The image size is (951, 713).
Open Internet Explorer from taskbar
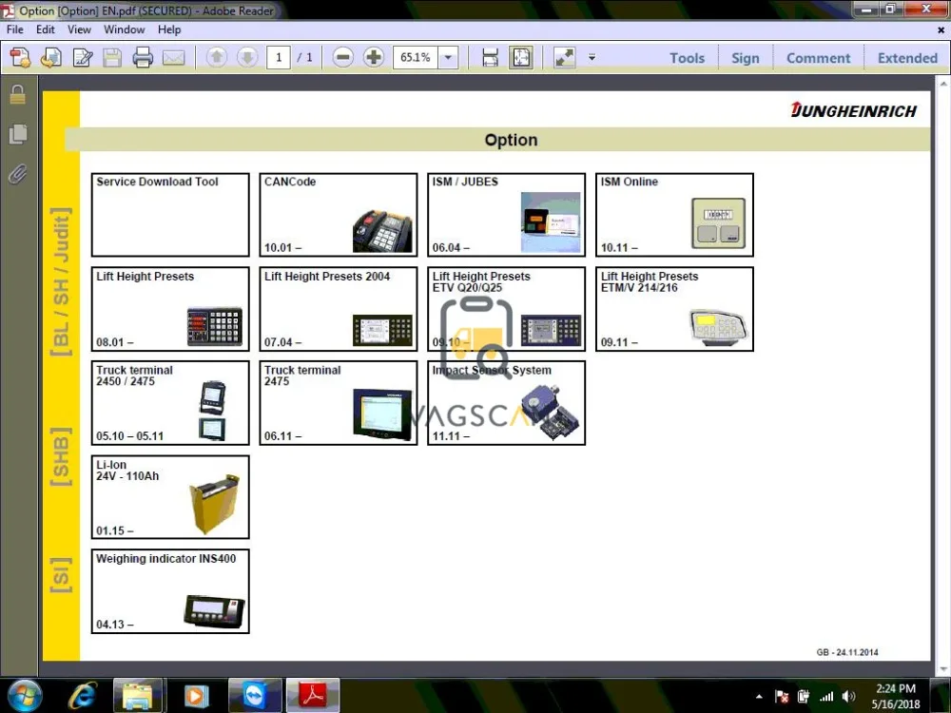(83, 696)
